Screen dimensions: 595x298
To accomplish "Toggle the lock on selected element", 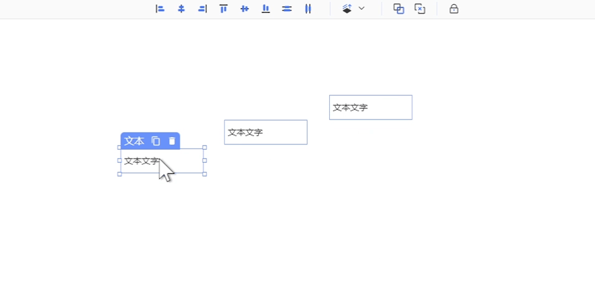I will 454,9.
